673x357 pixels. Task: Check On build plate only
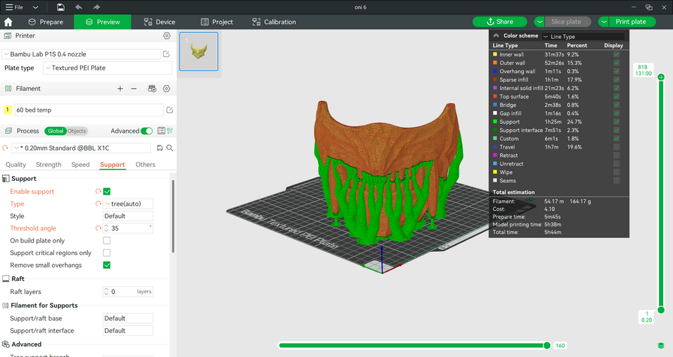107,241
